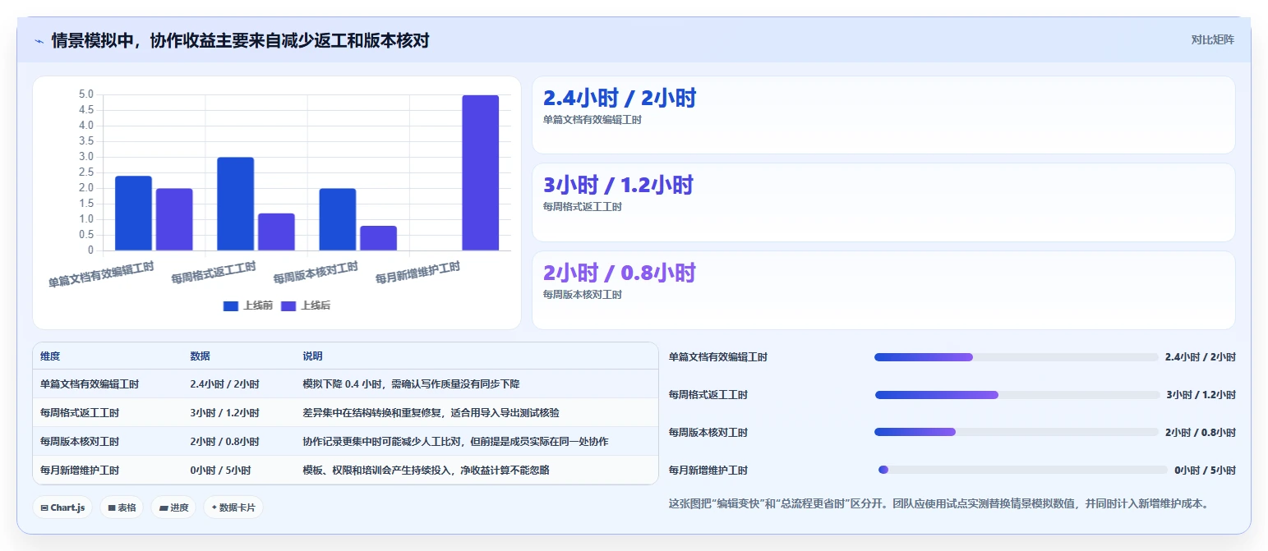Image resolution: width=1268 pixels, height=551 pixels.
Task: Click the purple 上线后 legend color box
Action: (x=288, y=305)
